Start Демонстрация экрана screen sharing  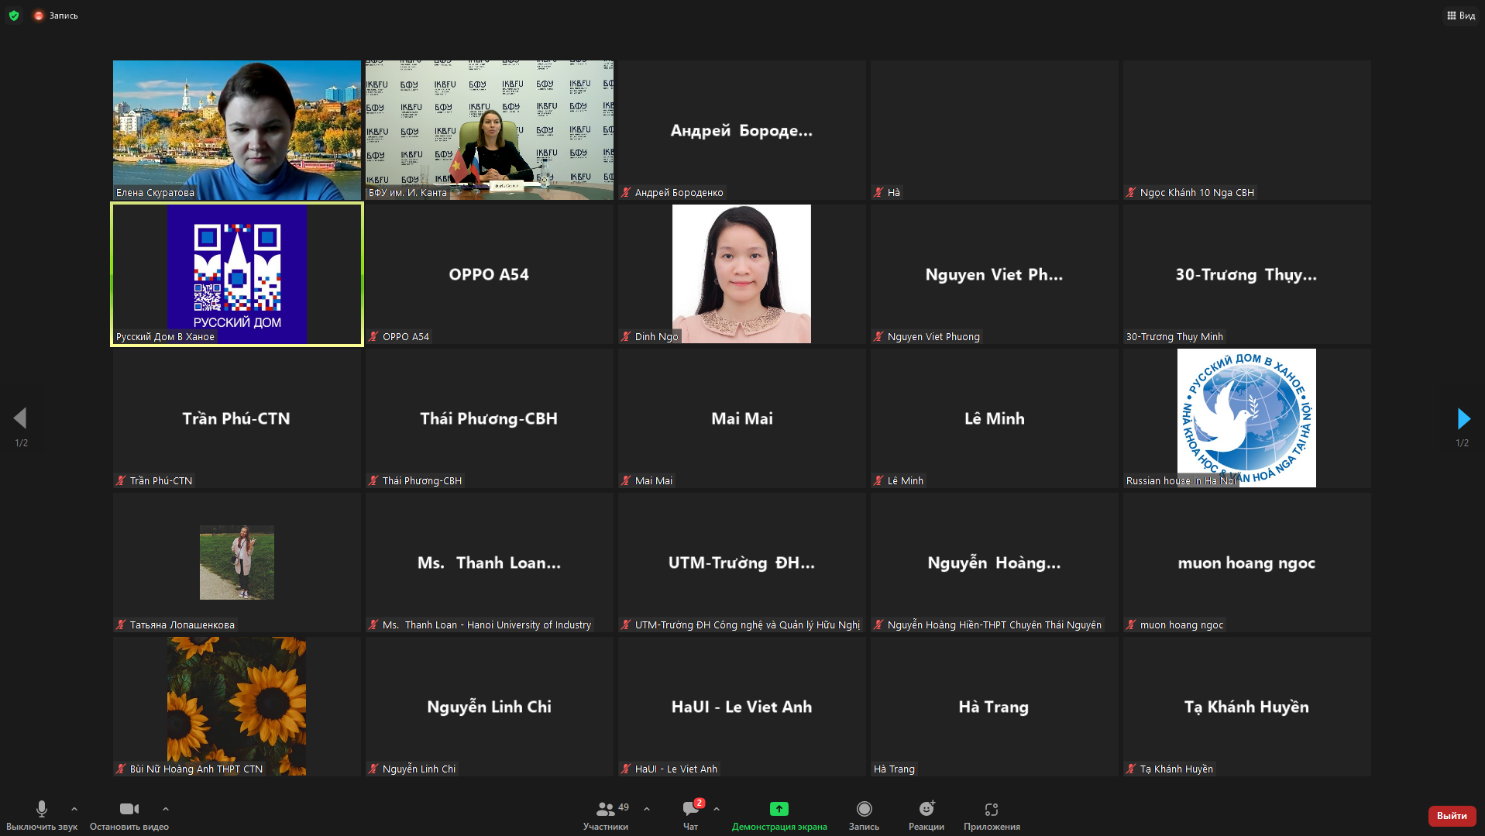coord(779,815)
